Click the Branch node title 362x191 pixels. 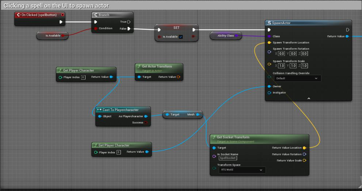104,15
